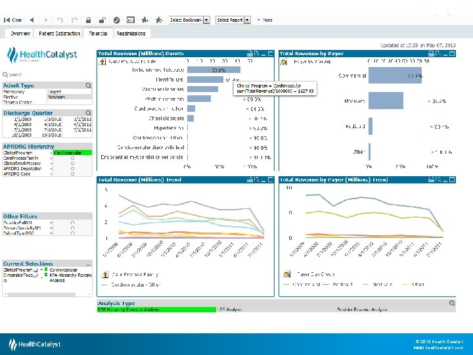
Task: Click the Commercial payer revenue bar
Action: tap(395, 75)
